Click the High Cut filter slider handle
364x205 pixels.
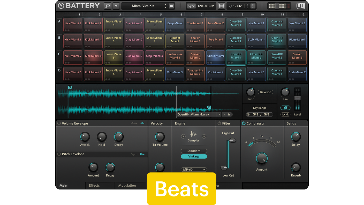coord(232,141)
